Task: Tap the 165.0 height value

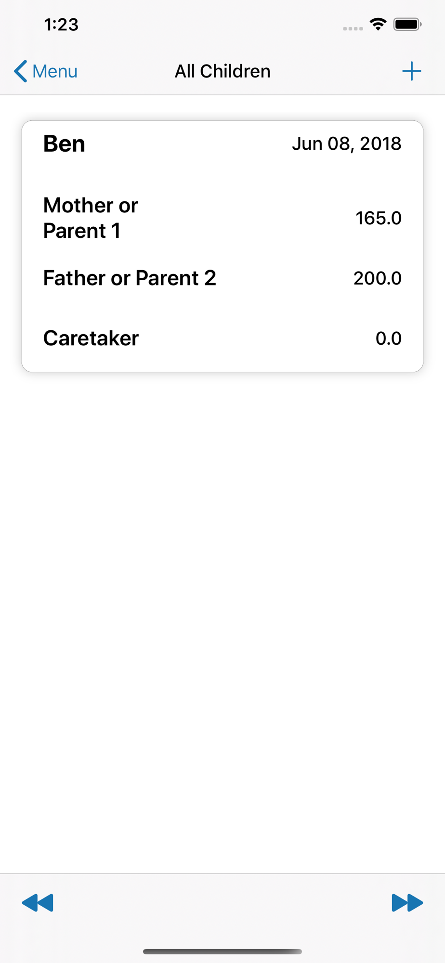Action: (379, 218)
